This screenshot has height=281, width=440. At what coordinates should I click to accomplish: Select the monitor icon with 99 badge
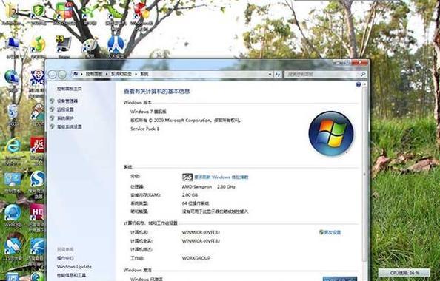[64, 44]
